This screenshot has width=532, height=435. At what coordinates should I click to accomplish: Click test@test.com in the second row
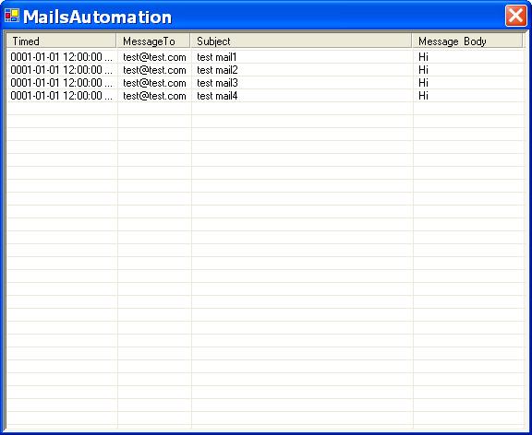coord(154,70)
